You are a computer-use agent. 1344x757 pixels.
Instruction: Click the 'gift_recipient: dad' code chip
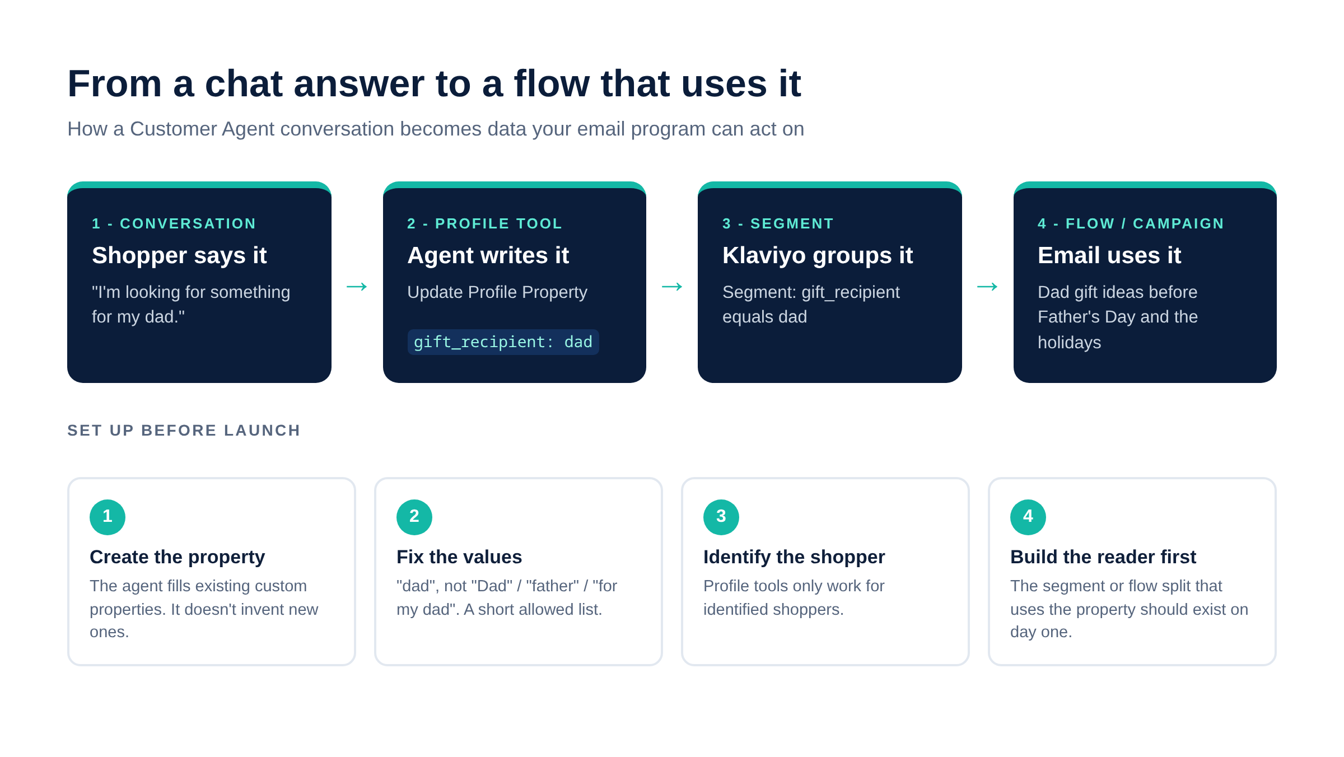pos(503,342)
